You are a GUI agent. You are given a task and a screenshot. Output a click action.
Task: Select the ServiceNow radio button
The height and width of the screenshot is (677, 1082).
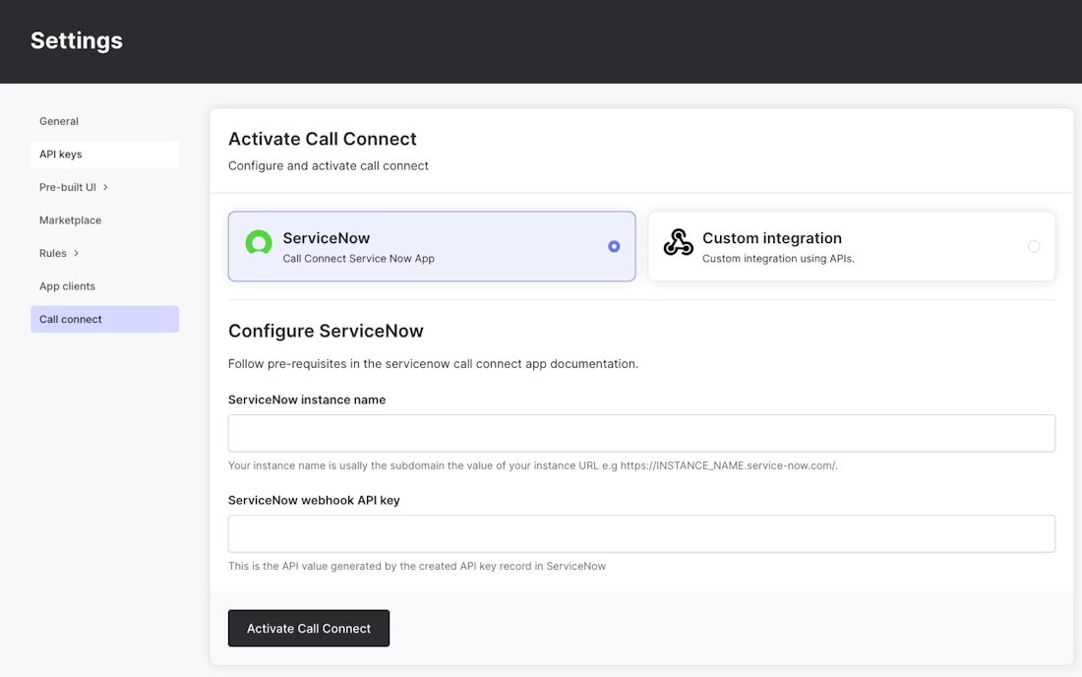pos(614,246)
